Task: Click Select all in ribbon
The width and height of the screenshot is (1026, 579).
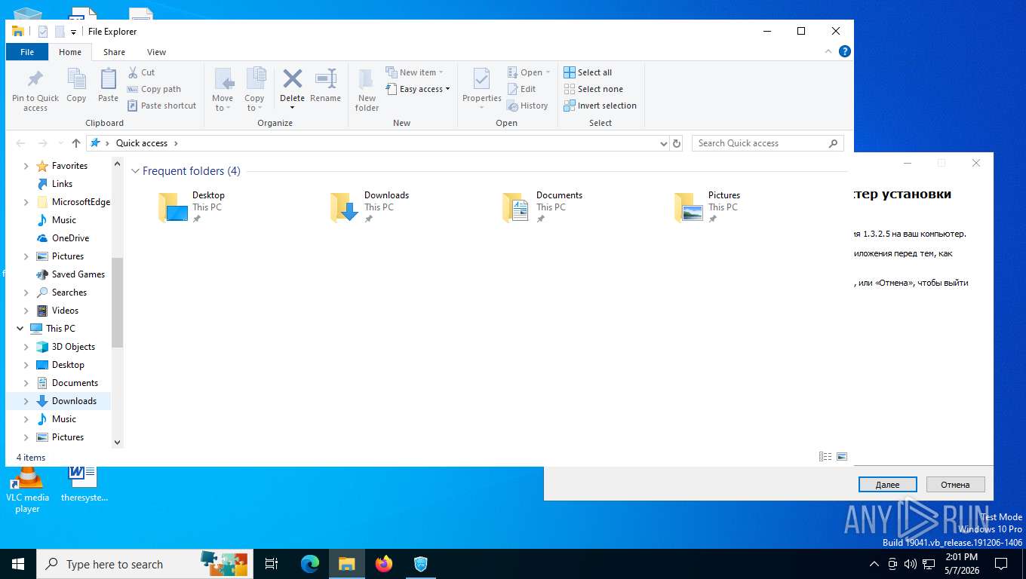Action: [x=588, y=72]
